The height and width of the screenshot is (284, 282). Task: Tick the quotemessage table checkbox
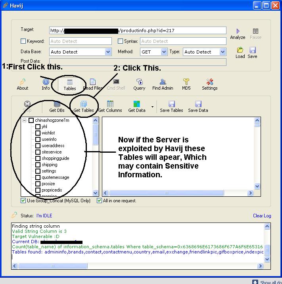point(38,177)
